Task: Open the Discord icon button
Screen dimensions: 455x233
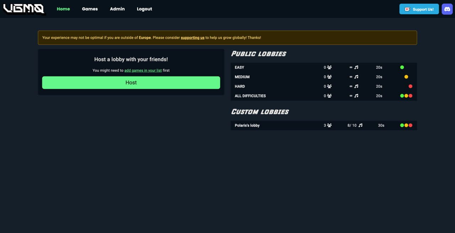Action: click(x=447, y=9)
